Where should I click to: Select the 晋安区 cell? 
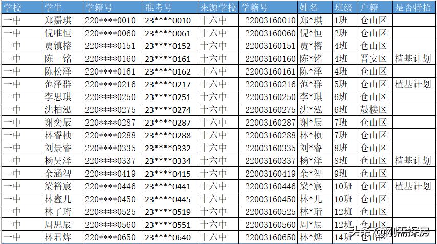[x=374, y=59]
